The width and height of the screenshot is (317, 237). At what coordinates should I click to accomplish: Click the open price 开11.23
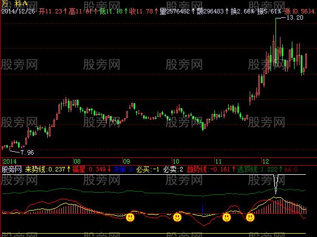tap(50, 11)
